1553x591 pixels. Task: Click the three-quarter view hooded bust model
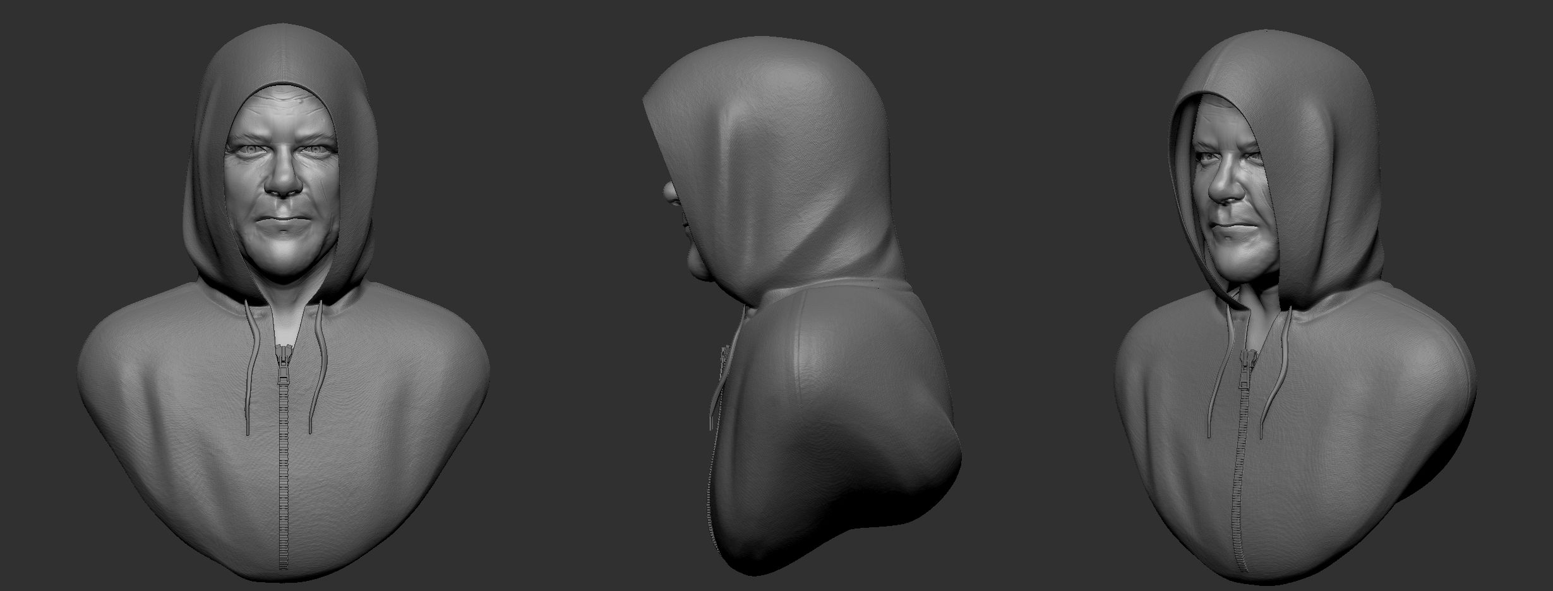tap(1295, 306)
